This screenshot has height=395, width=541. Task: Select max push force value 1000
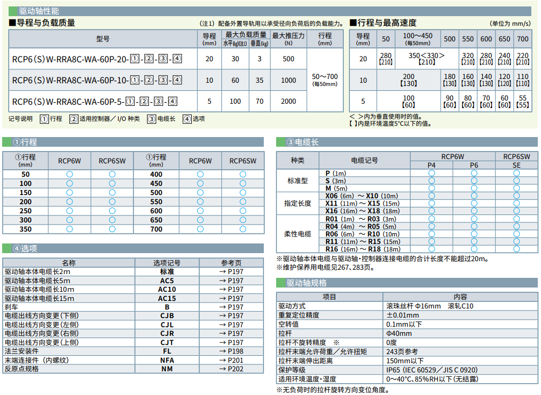click(288, 81)
